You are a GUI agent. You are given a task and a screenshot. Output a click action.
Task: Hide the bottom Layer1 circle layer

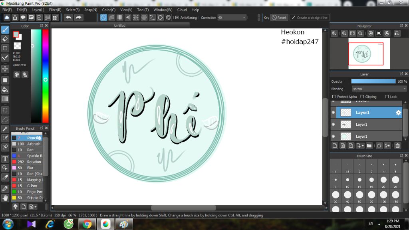(334, 137)
